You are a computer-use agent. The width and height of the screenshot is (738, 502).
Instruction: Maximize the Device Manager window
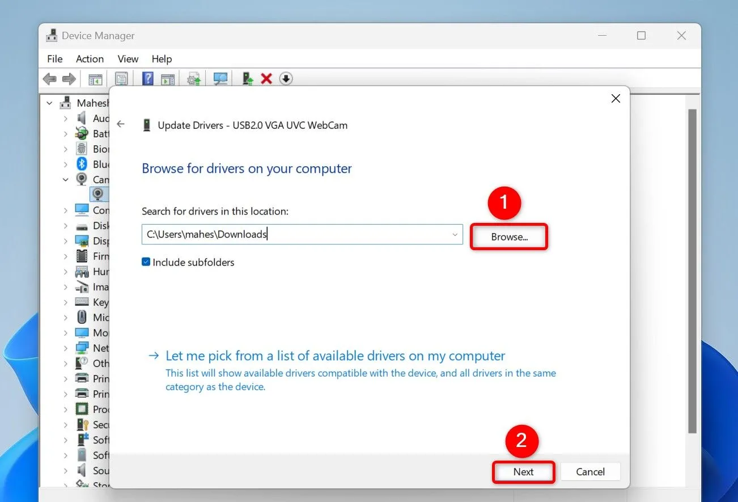tap(641, 36)
